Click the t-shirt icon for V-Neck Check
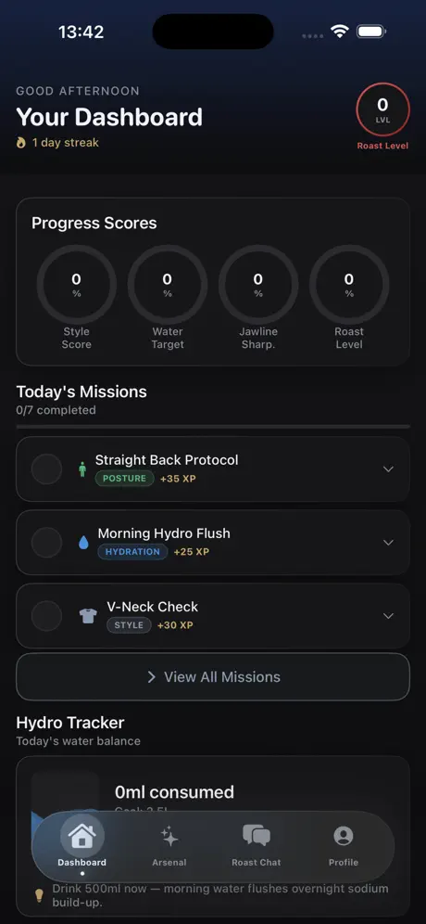426x924 pixels. click(88, 616)
